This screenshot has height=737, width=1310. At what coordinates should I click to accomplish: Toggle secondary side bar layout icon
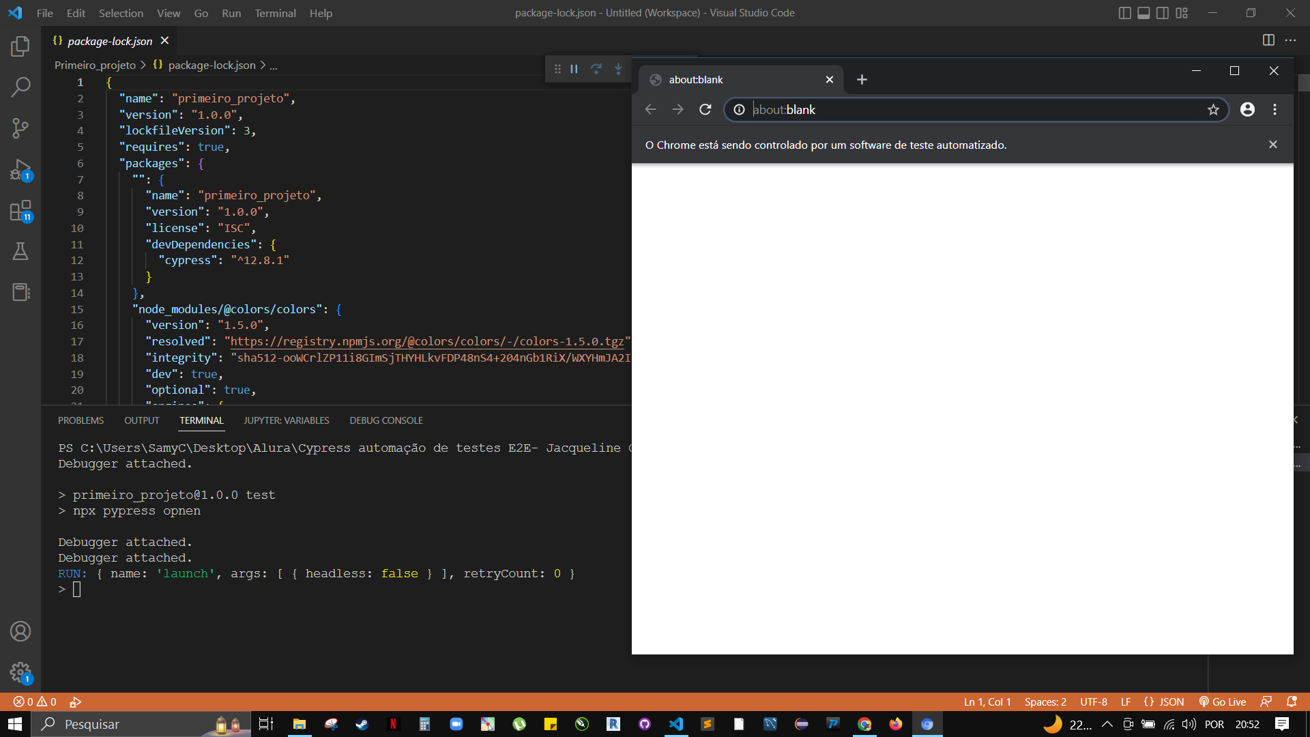click(1163, 13)
